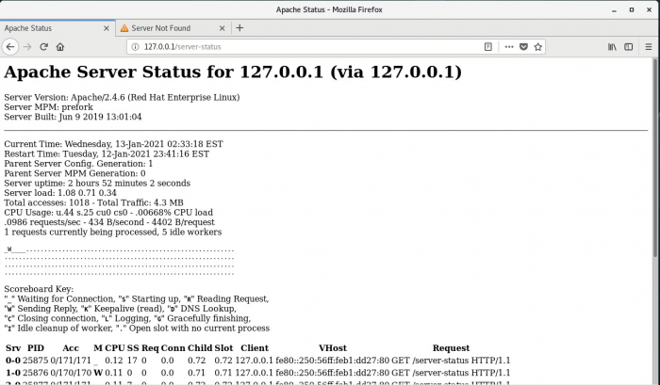The width and height of the screenshot is (660, 385).
Task: Go back to the previous page
Action: tap(10, 47)
